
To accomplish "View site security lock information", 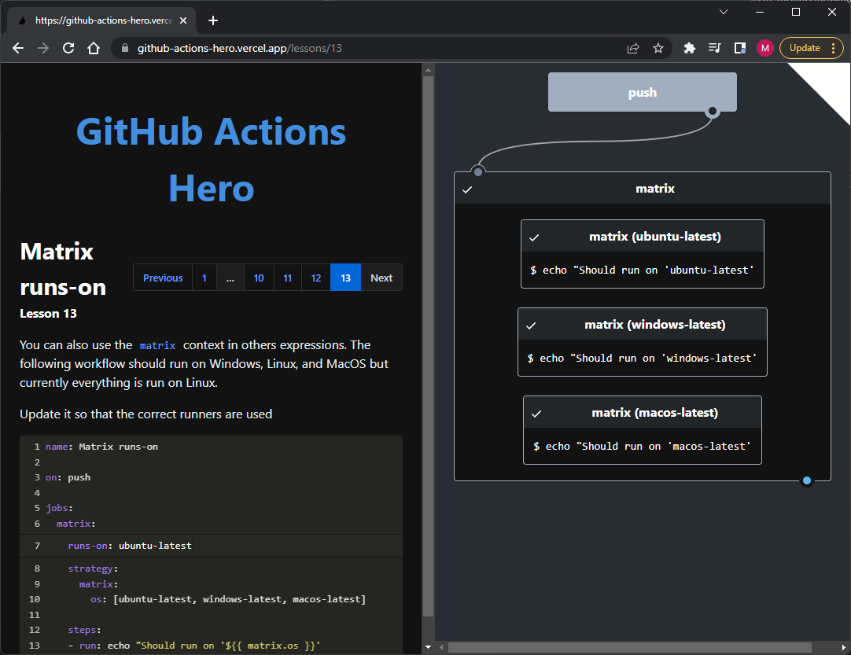I will (125, 48).
